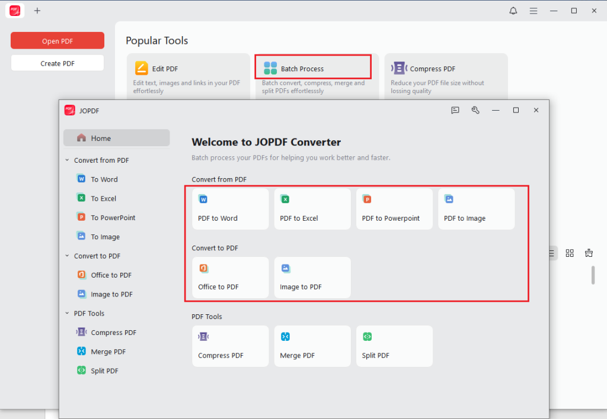Click image icon on PDF to Image card

tap(449, 199)
